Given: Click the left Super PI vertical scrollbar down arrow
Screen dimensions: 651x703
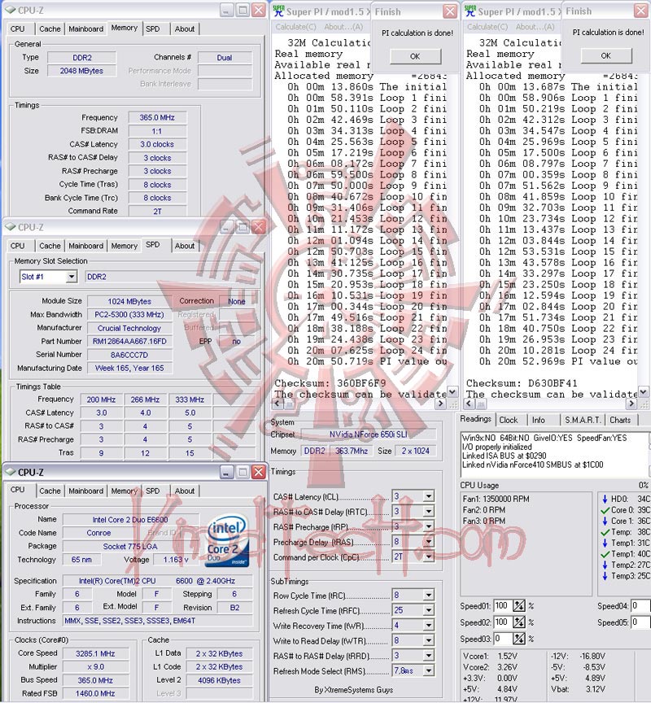Looking at the screenshot, I should (452, 392).
